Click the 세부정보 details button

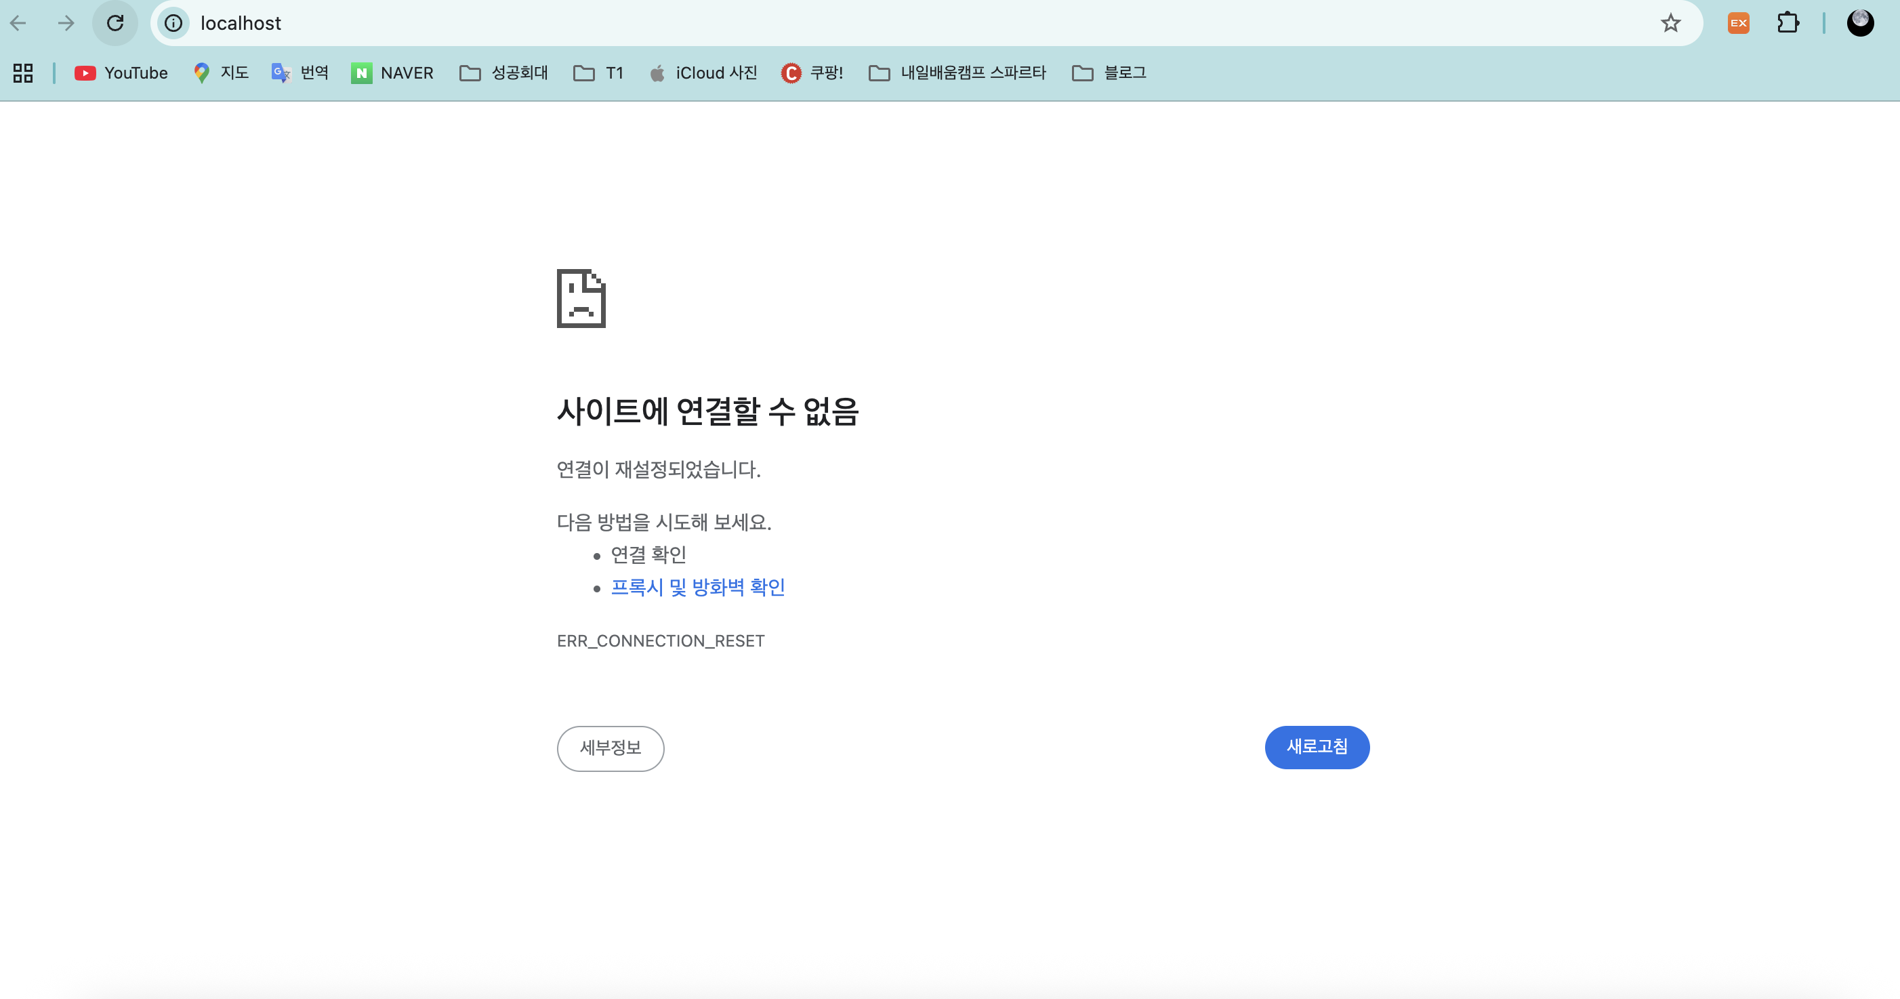click(610, 748)
